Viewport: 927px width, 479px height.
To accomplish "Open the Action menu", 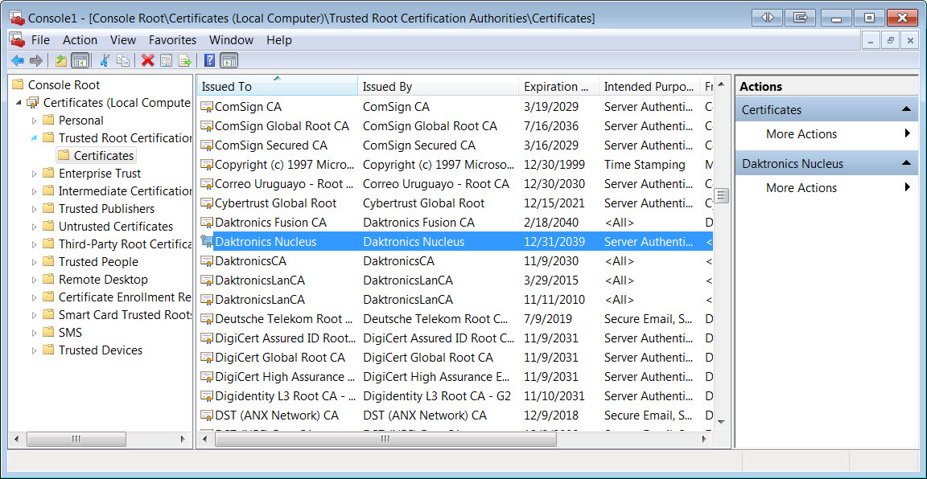I will coord(80,39).
